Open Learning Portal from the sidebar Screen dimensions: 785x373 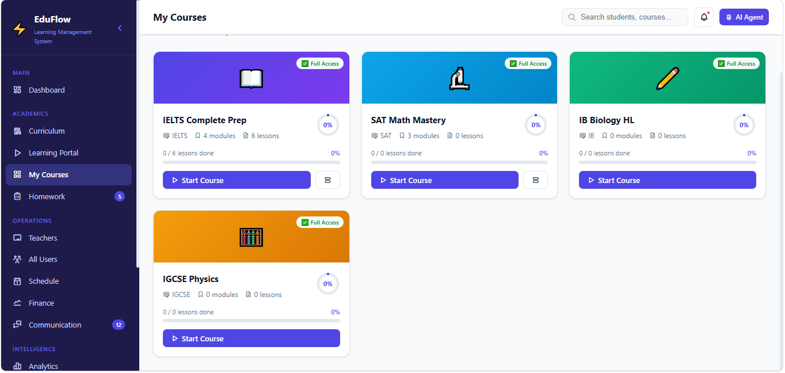(x=68, y=153)
